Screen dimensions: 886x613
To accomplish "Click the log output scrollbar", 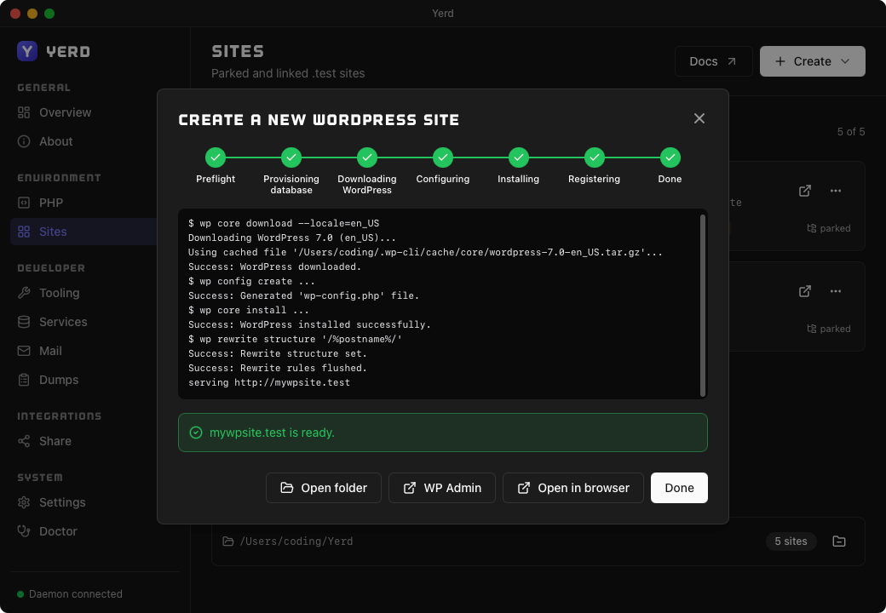I will tap(702, 306).
